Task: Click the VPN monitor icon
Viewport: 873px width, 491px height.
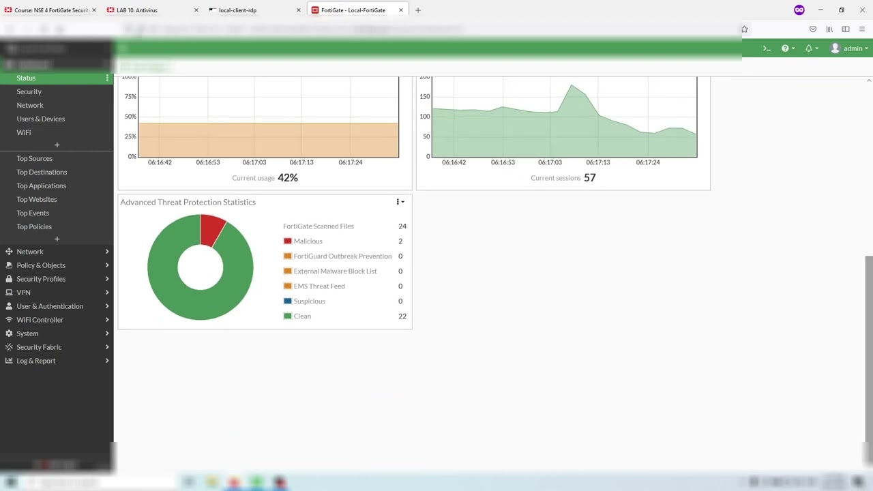Action: click(x=9, y=293)
